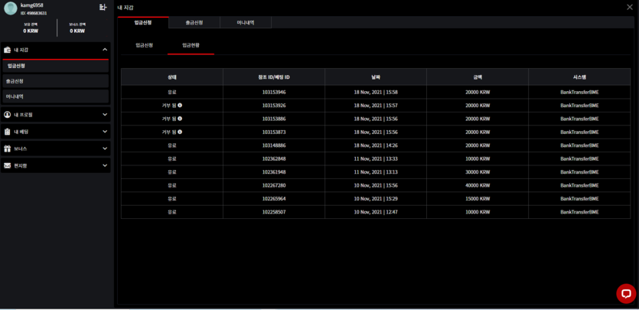Switch to the top 입금신청 tab
639x310 pixels.
click(143, 22)
